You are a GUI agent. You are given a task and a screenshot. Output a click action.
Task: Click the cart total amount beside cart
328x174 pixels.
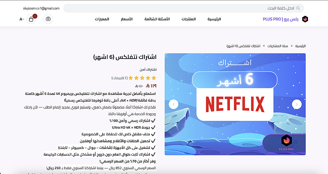coord(22,19)
